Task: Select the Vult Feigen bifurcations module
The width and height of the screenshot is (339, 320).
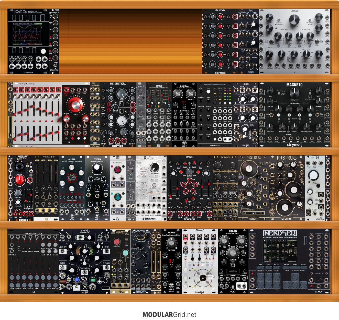Action: point(97,188)
